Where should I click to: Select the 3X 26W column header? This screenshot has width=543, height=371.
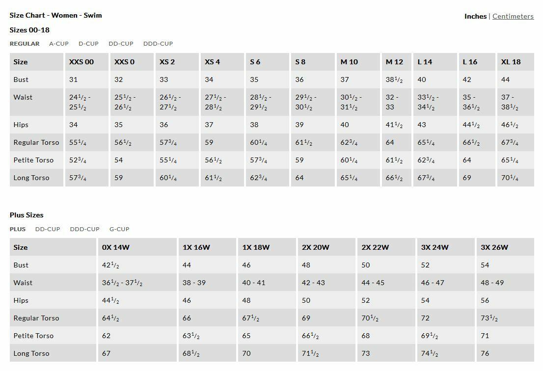point(494,247)
